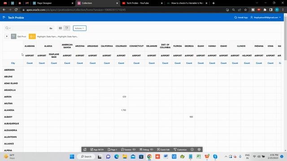Screen dimensions: 287x161
Task: Open Microsoft Word from the taskbar
Action: click(165, 157)
